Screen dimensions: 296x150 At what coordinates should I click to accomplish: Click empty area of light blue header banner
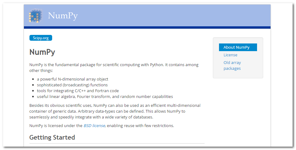coord(170,16)
